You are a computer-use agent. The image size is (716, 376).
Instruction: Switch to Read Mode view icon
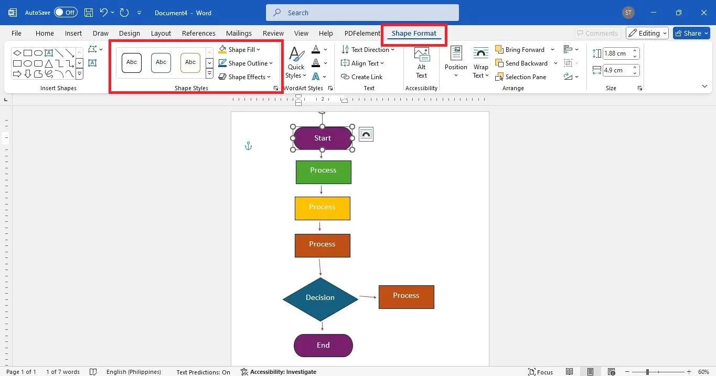(569, 372)
